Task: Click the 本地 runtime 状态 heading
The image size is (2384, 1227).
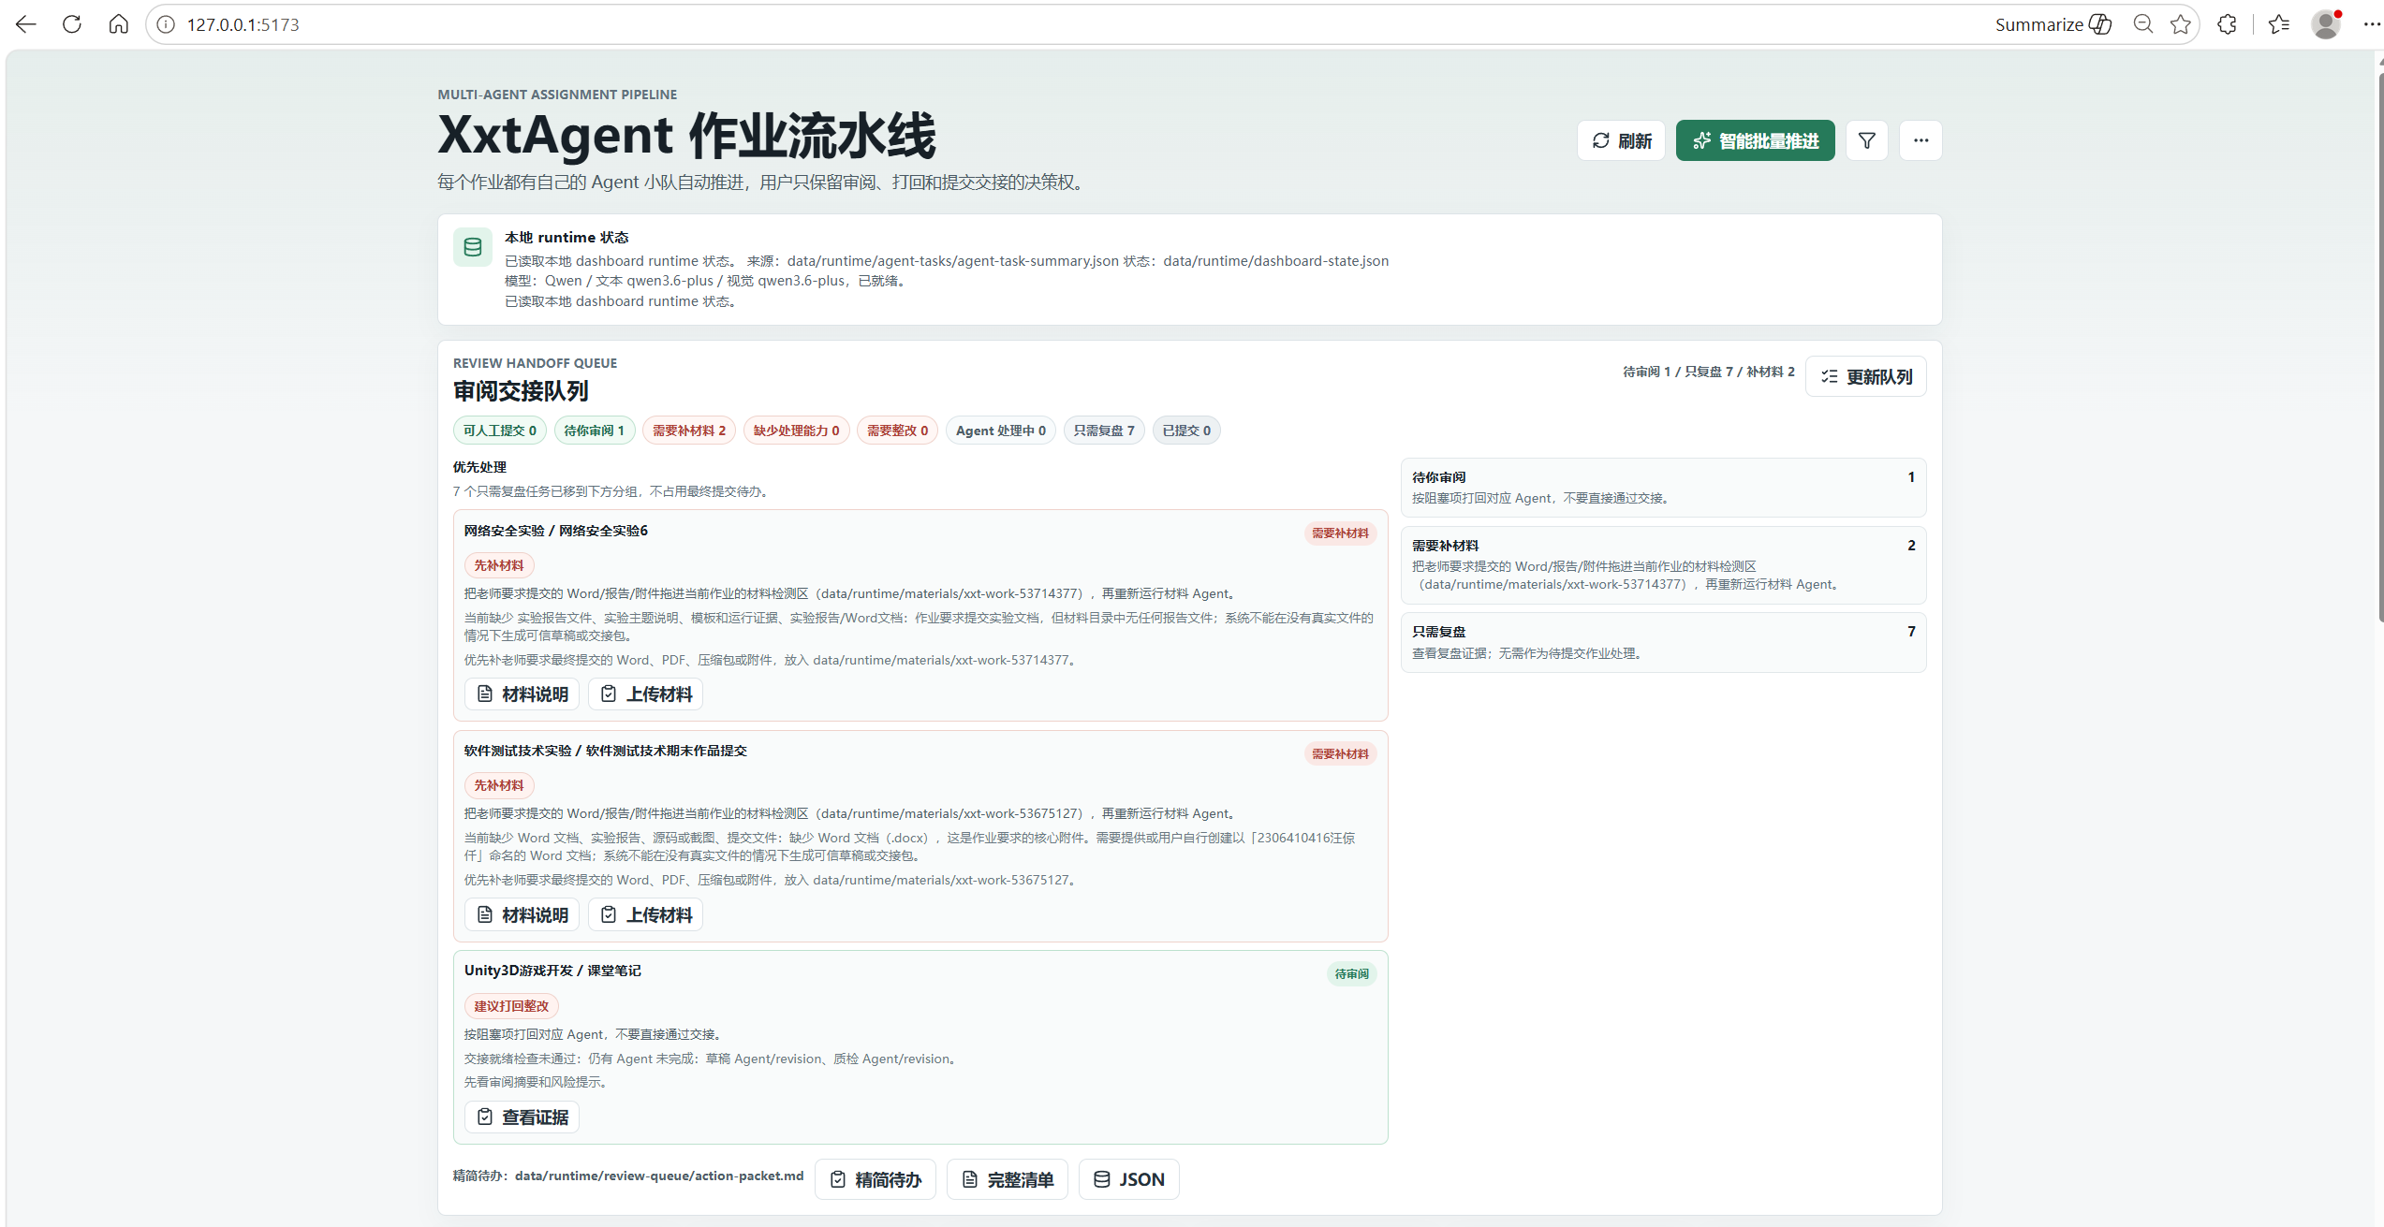Action: (567, 238)
